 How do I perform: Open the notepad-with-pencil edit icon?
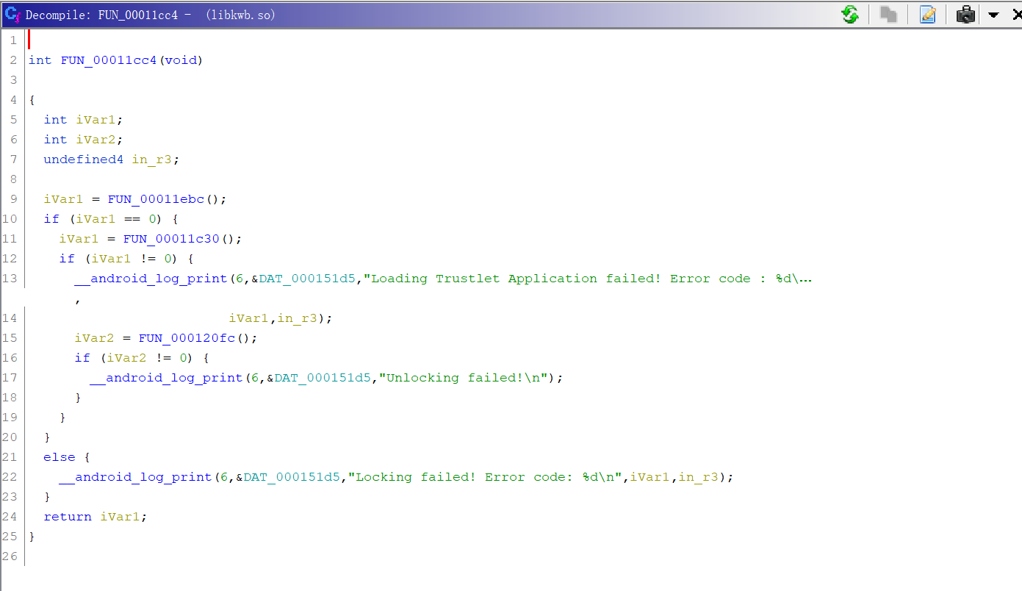click(x=928, y=15)
